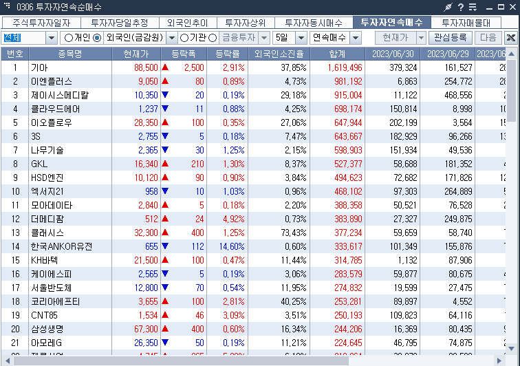This screenshot has width=520, height=366.
Task: Open the 현재가 dropdown arrow
Action: pos(421,38)
